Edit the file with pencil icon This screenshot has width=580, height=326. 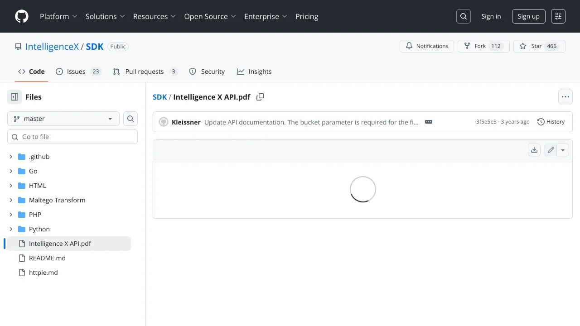[x=551, y=150]
